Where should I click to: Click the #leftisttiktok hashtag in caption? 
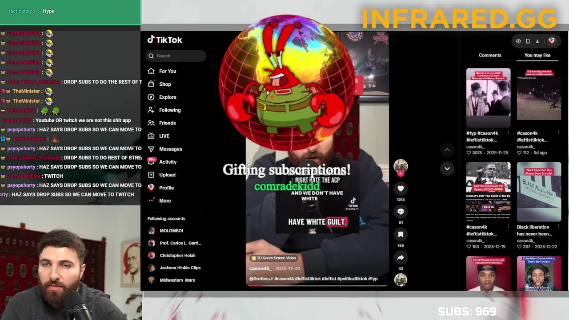(x=309, y=279)
